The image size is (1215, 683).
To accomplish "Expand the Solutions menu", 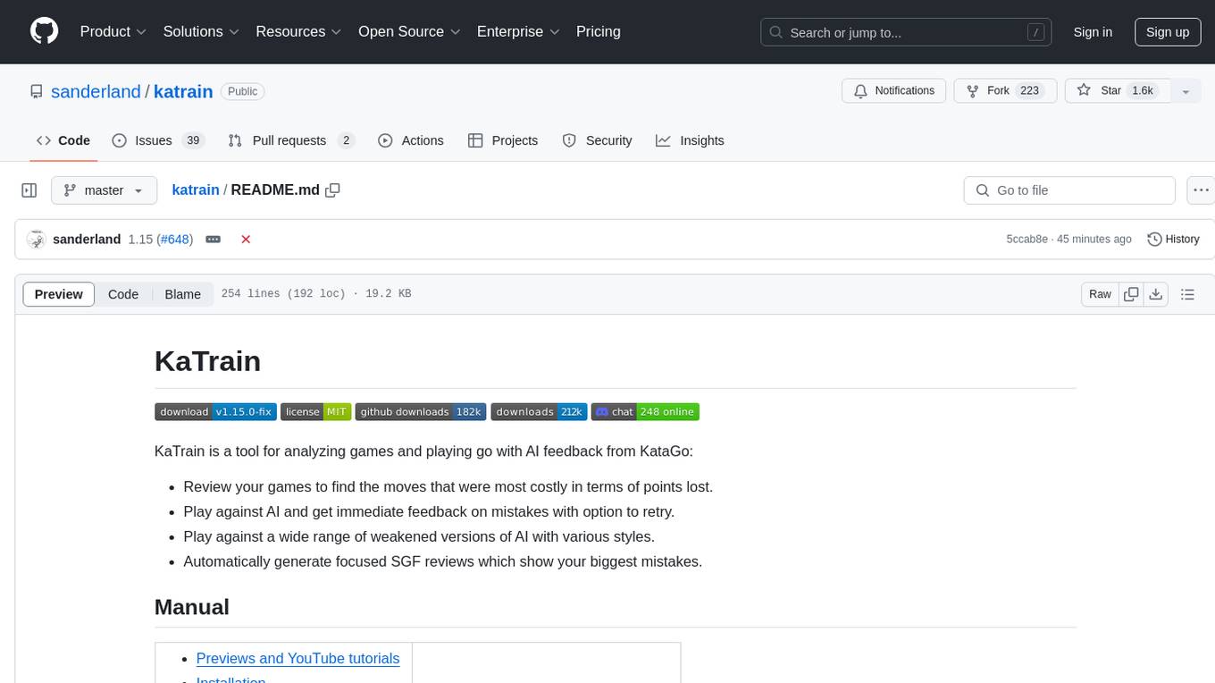I will [202, 31].
